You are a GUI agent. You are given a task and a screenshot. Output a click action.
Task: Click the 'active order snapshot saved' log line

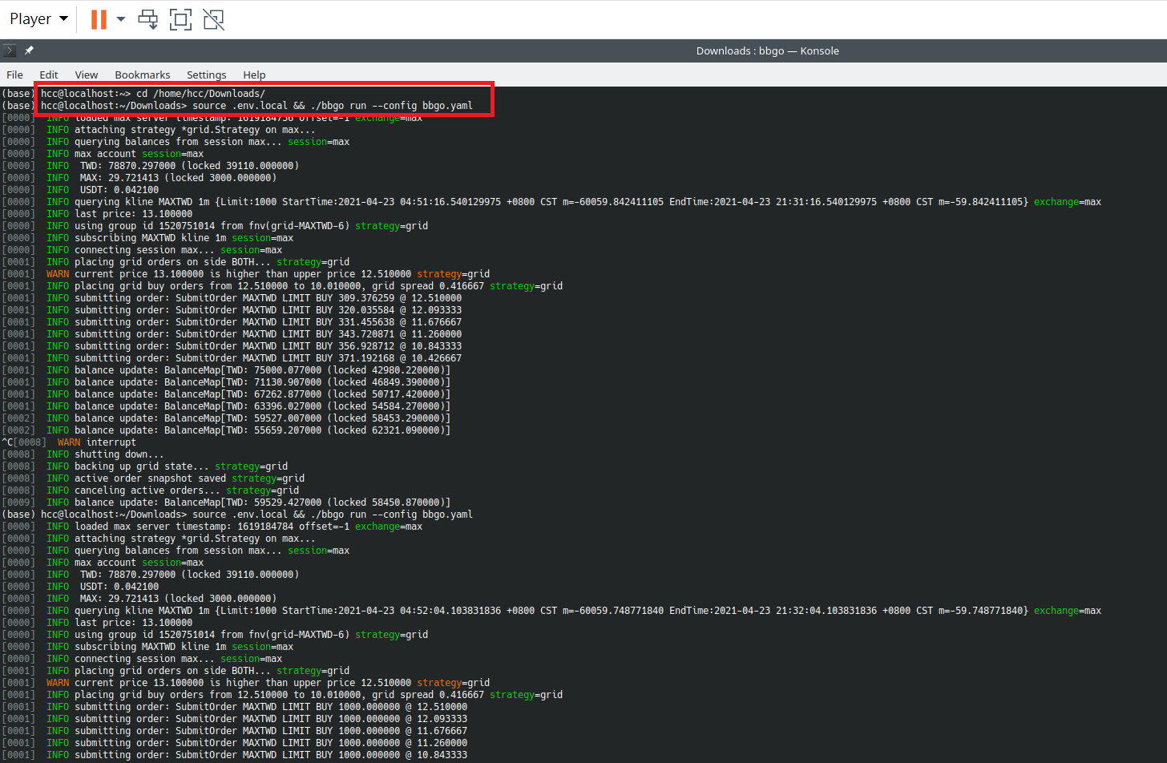pyautogui.click(x=153, y=478)
